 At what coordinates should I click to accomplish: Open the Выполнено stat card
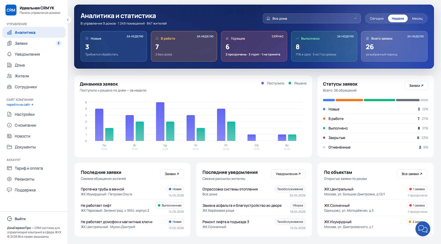(324, 46)
